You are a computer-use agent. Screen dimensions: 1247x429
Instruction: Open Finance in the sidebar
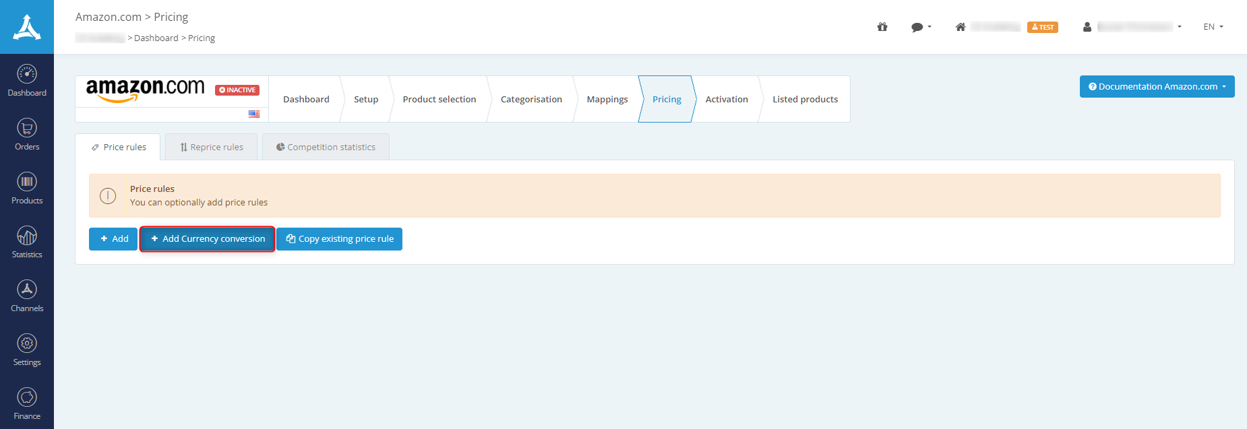point(27,404)
